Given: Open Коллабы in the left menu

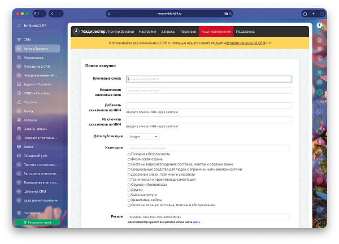Looking at the screenshot, I should coord(30,120).
